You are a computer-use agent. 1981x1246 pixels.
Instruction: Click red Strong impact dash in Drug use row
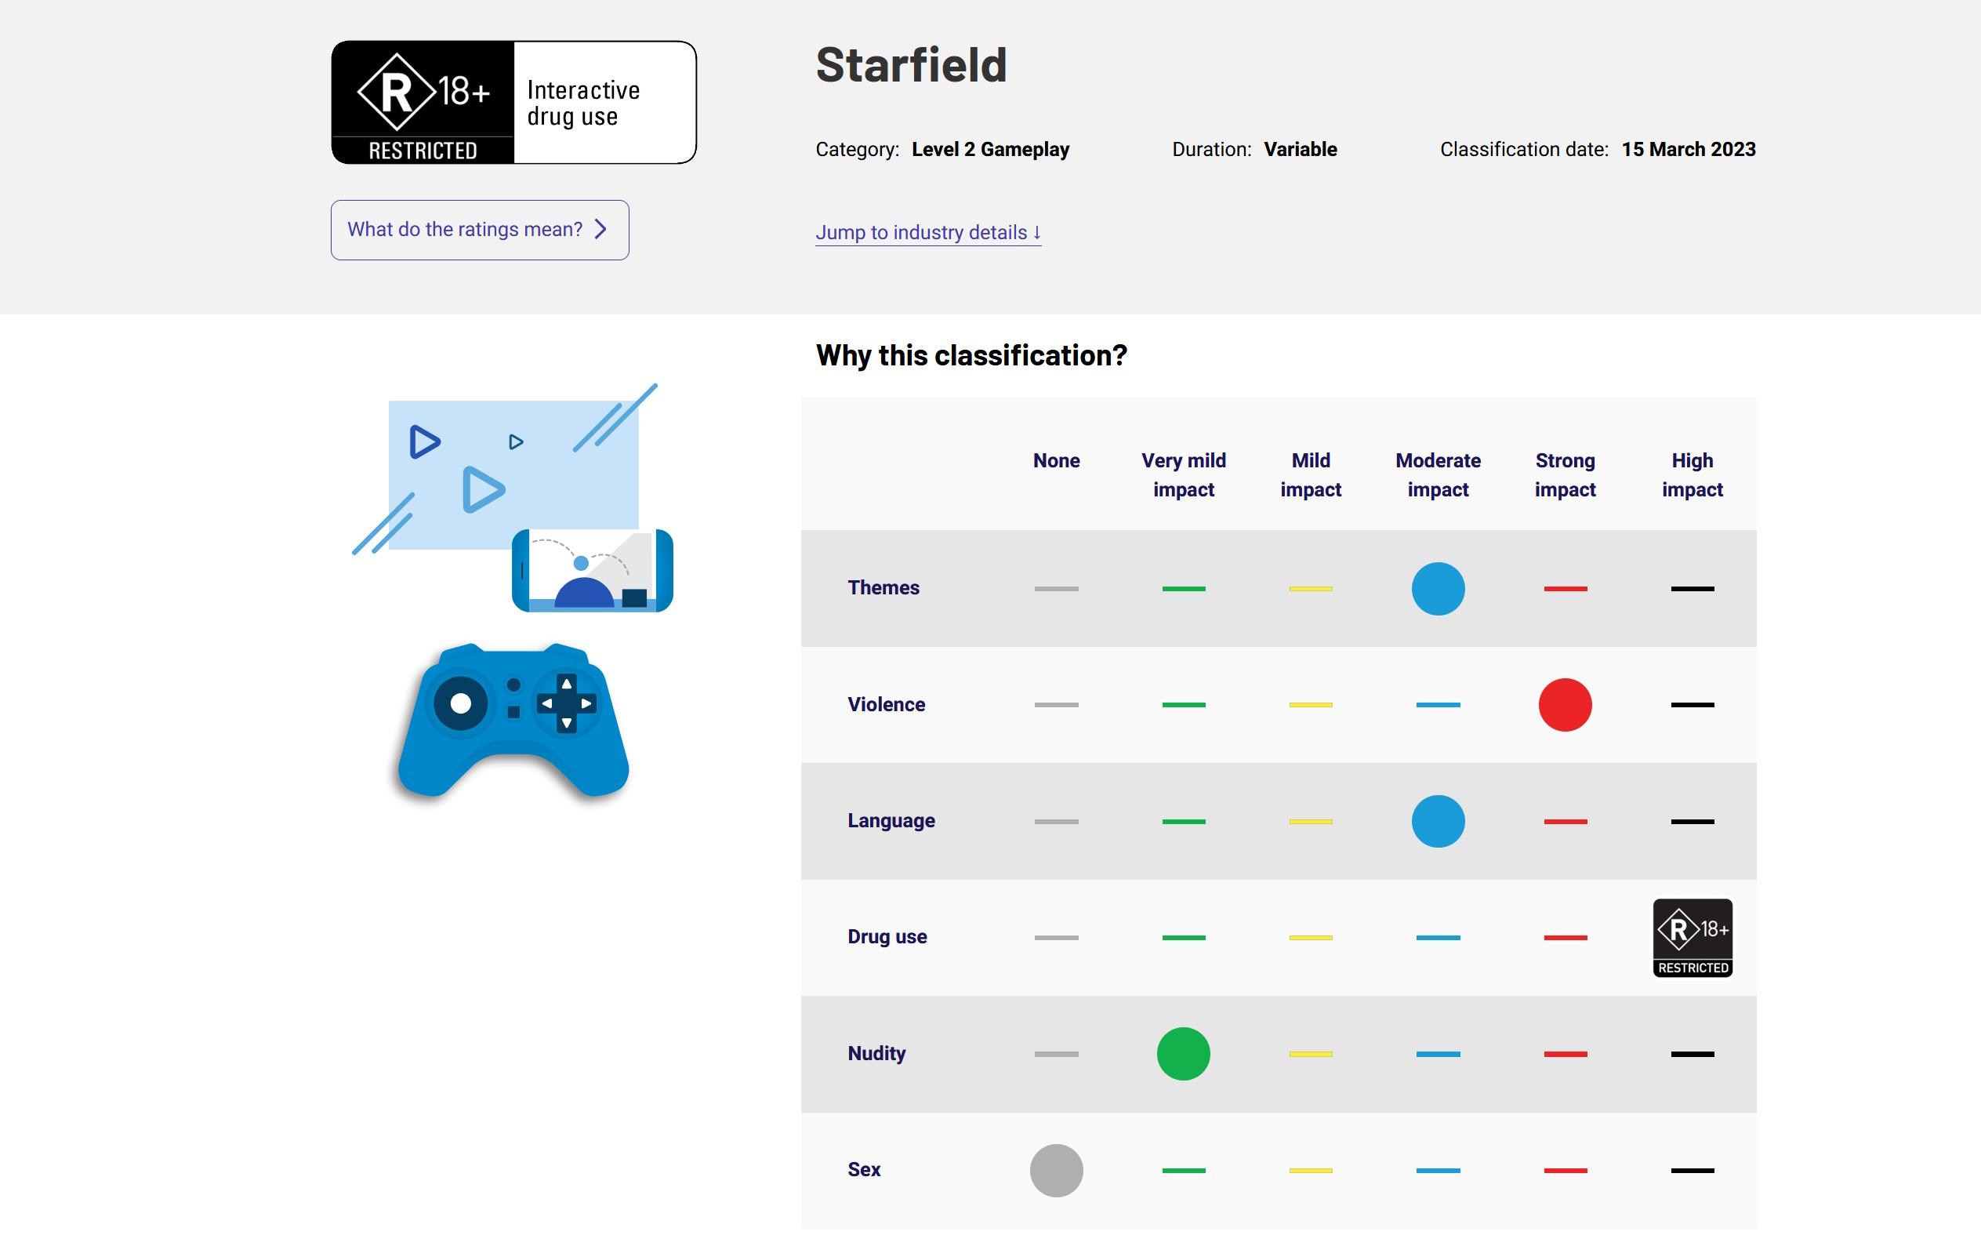click(x=1565, y=937)
